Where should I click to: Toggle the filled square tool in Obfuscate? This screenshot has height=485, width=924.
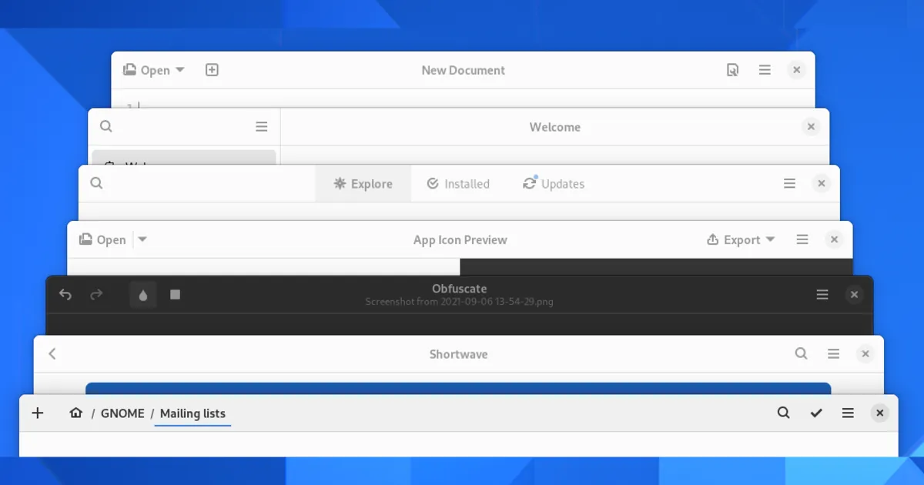click(x=175, y=295)
